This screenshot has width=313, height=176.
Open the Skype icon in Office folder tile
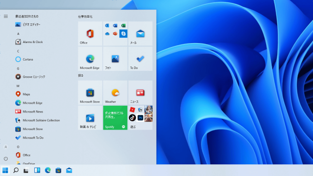(123, 34)
